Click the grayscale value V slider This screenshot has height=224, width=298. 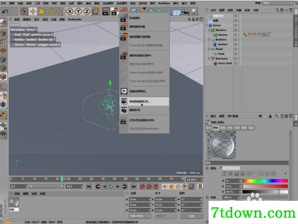tap(265, 192)
